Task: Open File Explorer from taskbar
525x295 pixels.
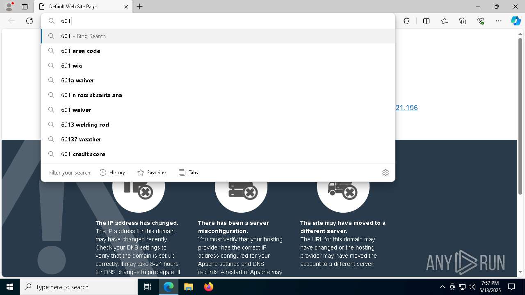Action: pyautogui.click(x=188, y=287)
